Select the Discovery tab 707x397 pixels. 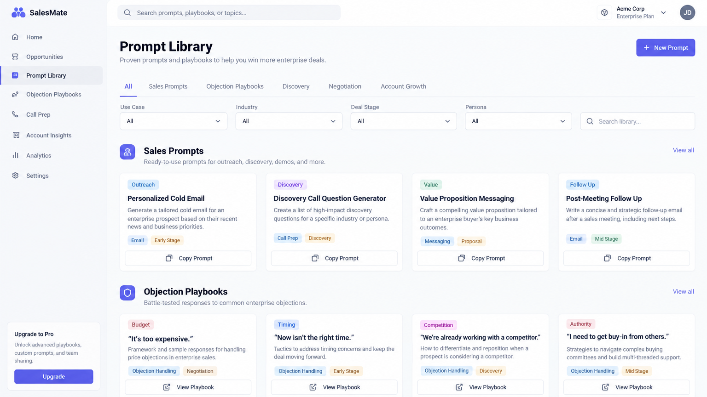[x=296, y=86]
